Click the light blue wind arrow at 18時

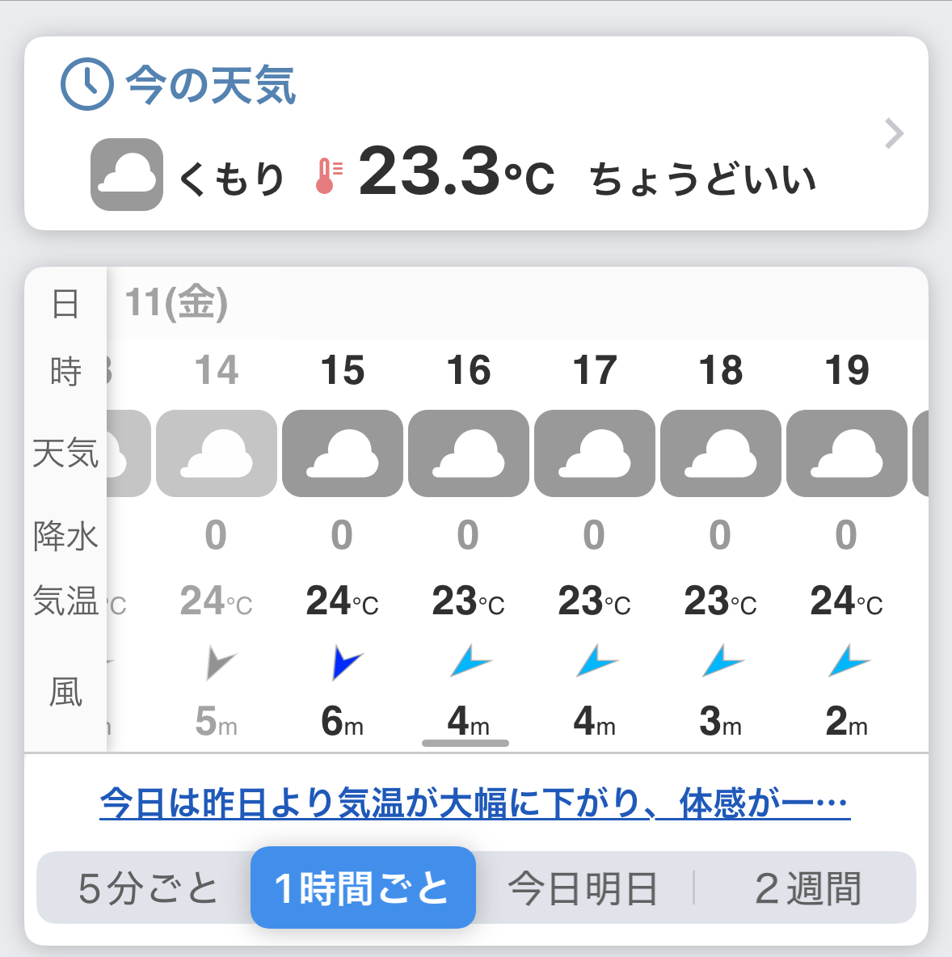click(722, 661)
